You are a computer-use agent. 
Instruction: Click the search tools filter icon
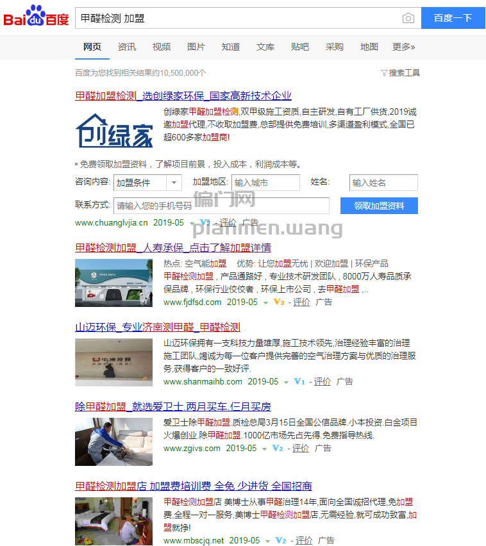click(384, 73)
